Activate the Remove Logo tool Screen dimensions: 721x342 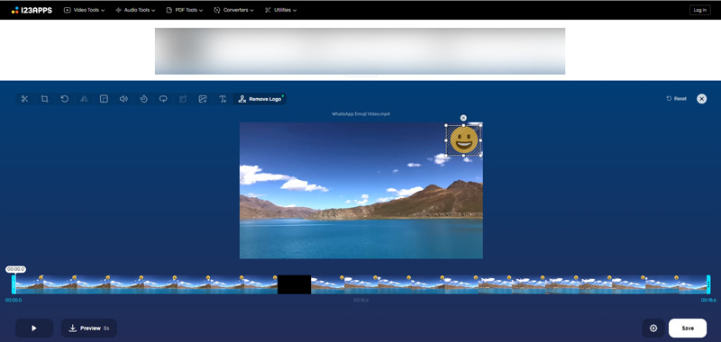click(x=260, y=99)
